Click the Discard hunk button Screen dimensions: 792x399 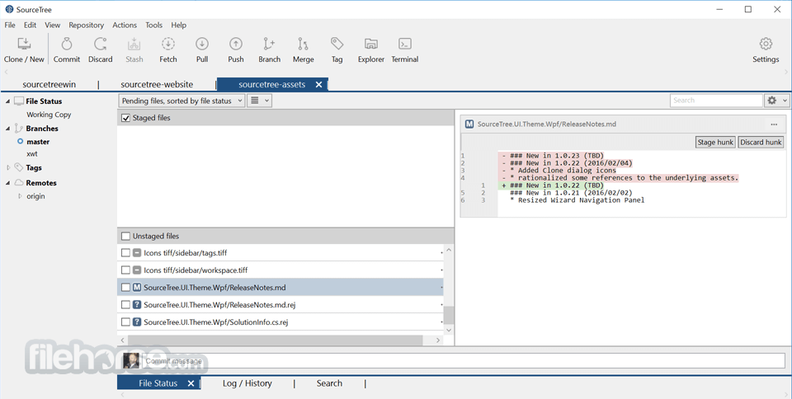click(x=761, y=143)
